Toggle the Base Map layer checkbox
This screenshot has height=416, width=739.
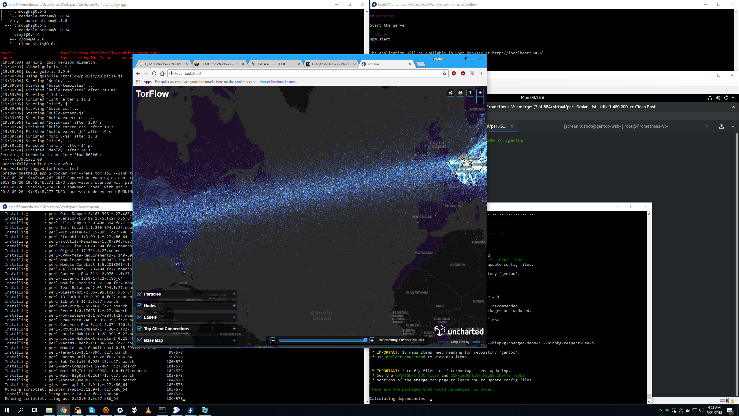click(140, 340)
